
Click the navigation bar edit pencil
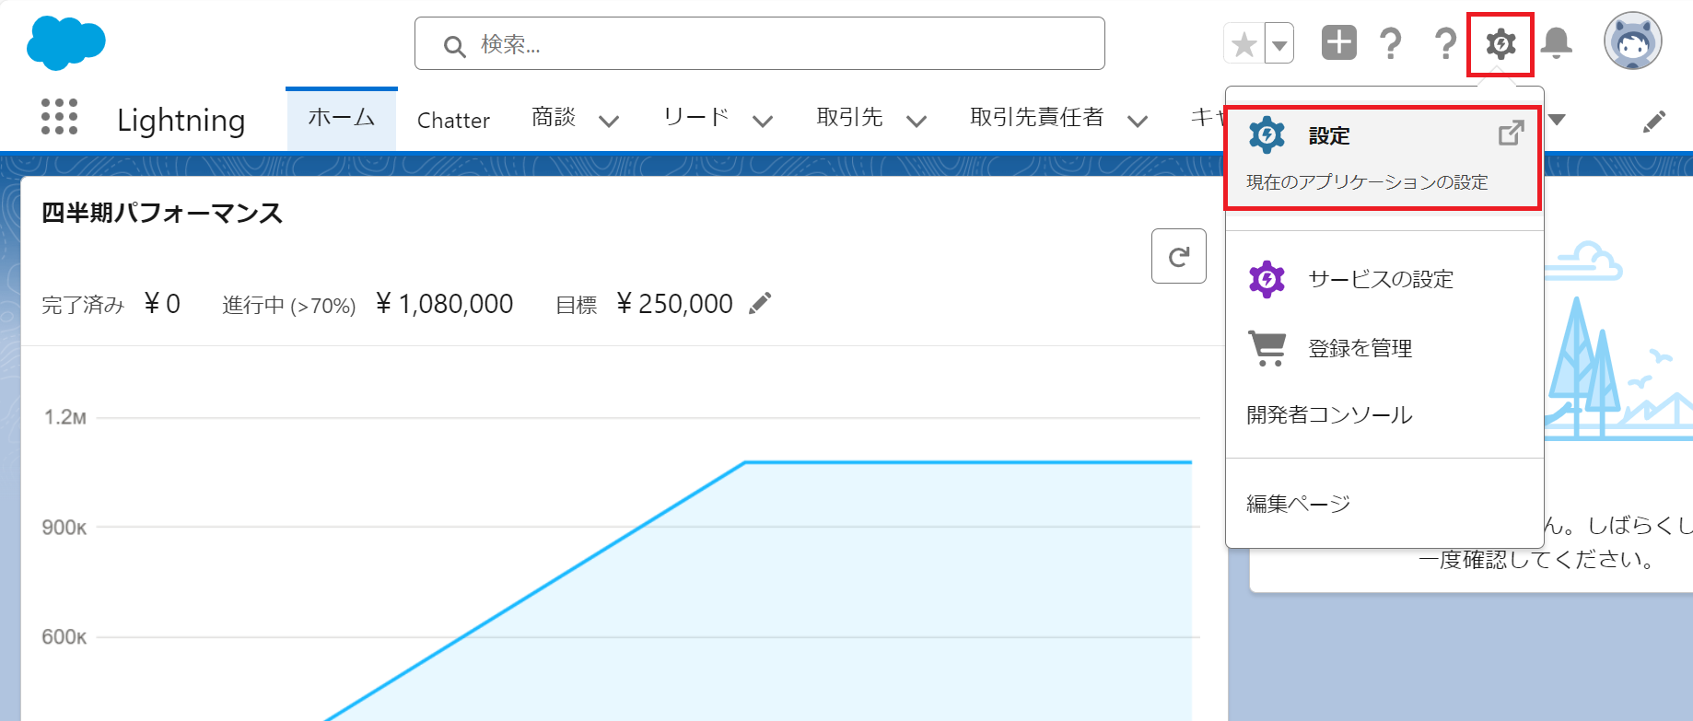1654,121
